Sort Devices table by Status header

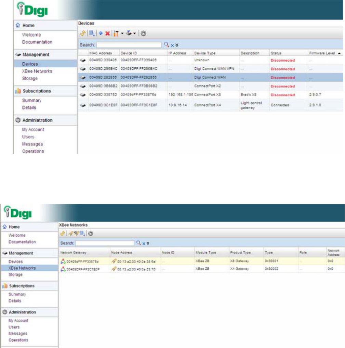(x=276, y=53)
